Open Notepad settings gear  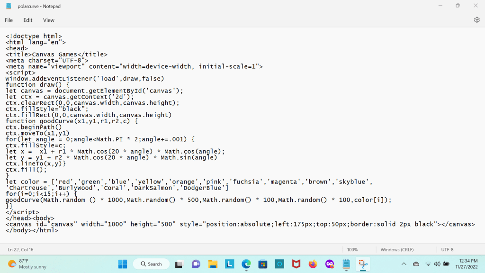click(x=476, y=20)
